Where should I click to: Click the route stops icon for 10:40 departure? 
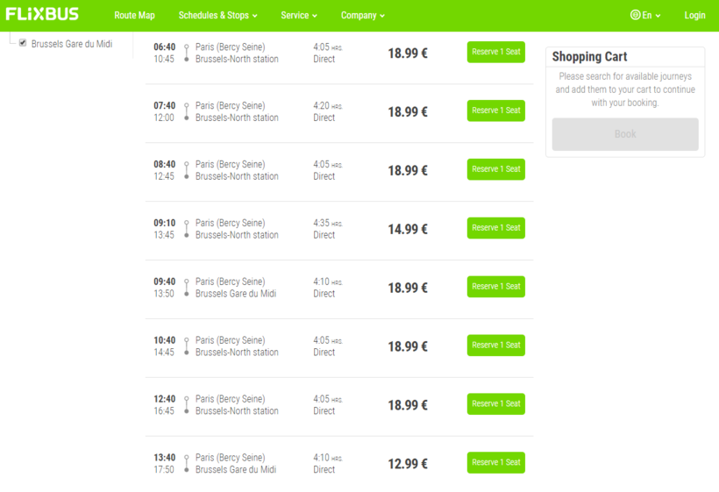(x=186, y=346)
